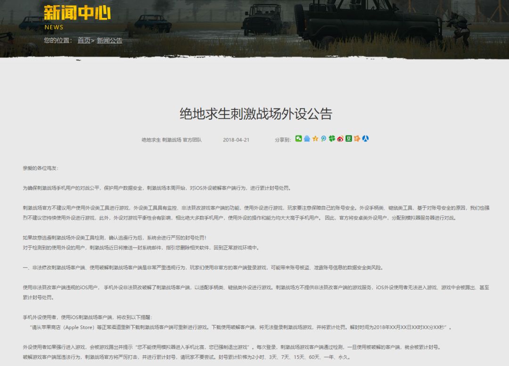Share to Douban green 豆 icon
The image size is (509, 366).
[349, 139]
